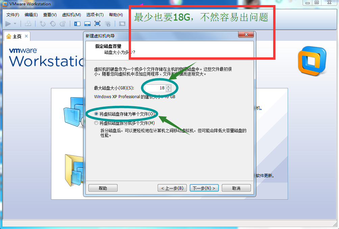Open the 编辑(E) menu
The height and width of the screenshot is (229, 339).
[31, 15]
